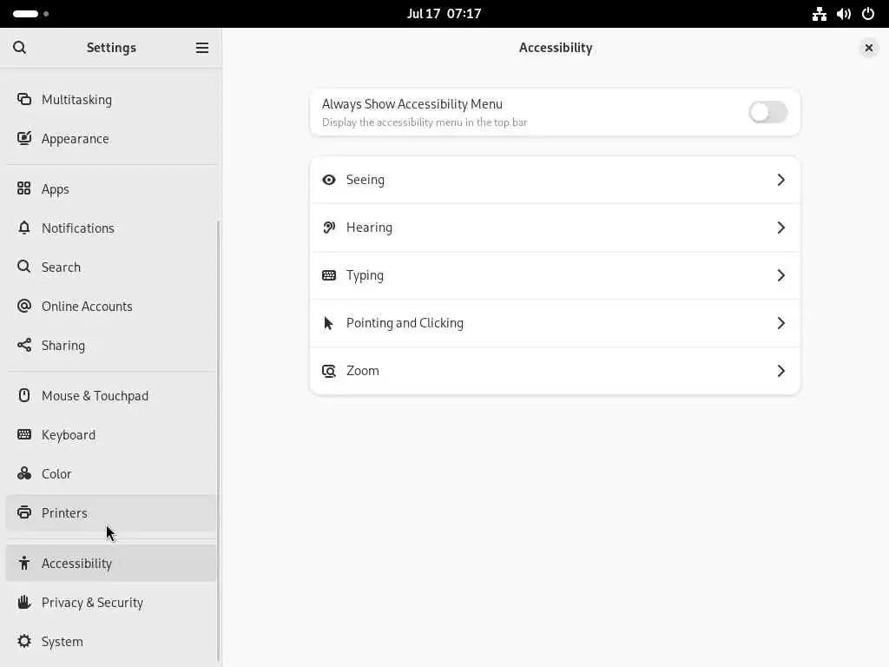Toggle Always Show Accessibility Menu switch
Viewport: 889px width, 667px height.
[767, 112]
